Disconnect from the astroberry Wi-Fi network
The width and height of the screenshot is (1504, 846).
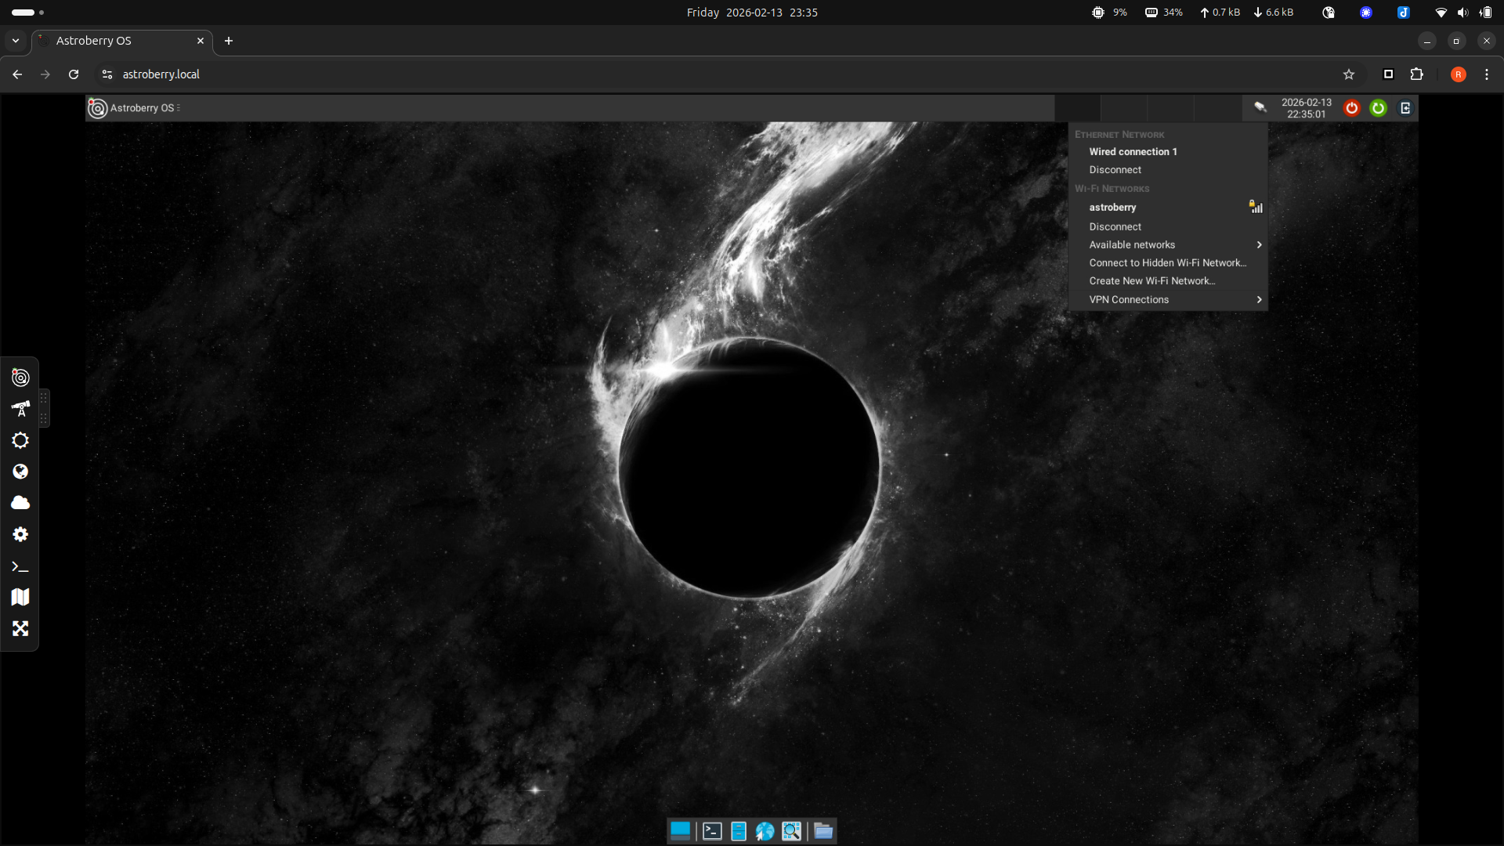pos(1115,226)
